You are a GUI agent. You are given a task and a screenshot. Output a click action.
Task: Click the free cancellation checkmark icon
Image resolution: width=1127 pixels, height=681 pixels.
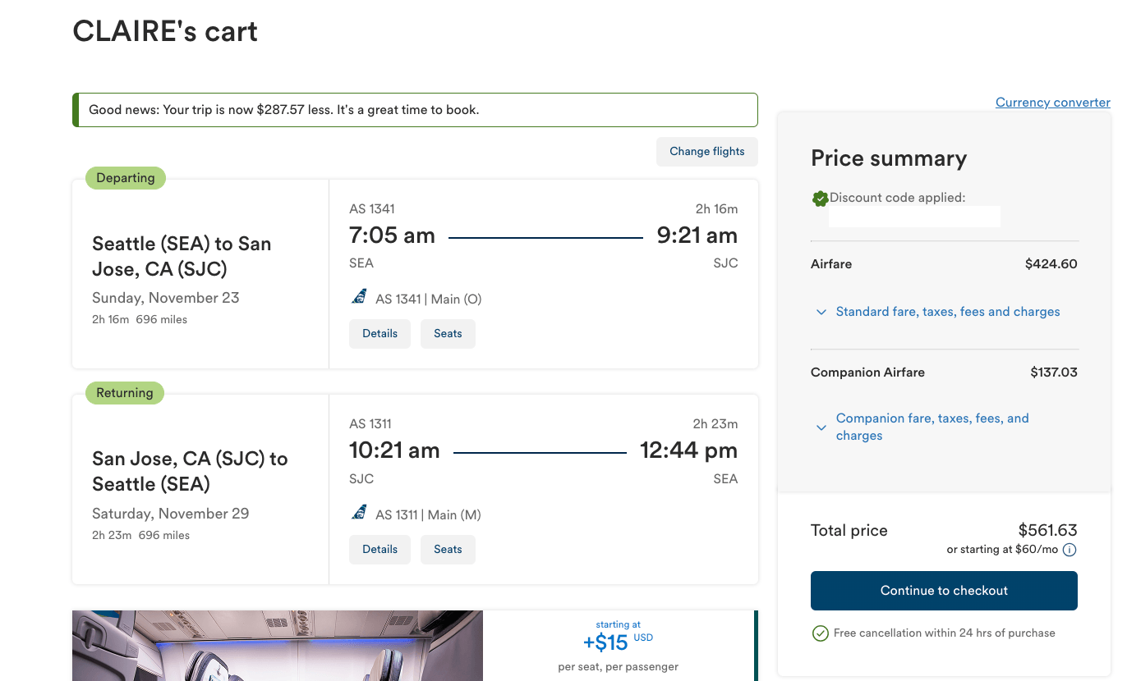[820, 633]
